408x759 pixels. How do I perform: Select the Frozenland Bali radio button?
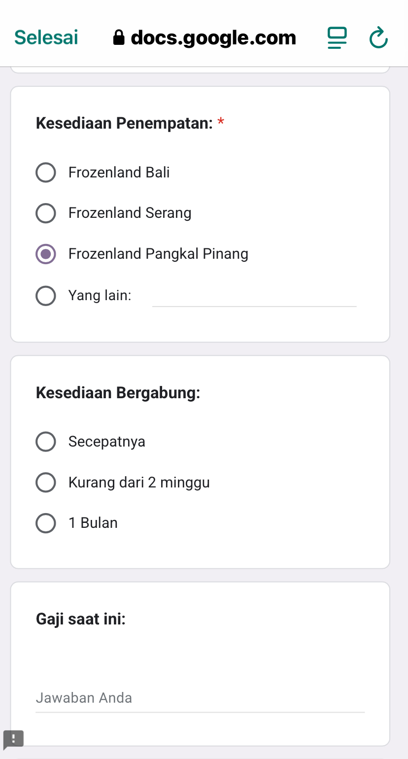[46, 172]
